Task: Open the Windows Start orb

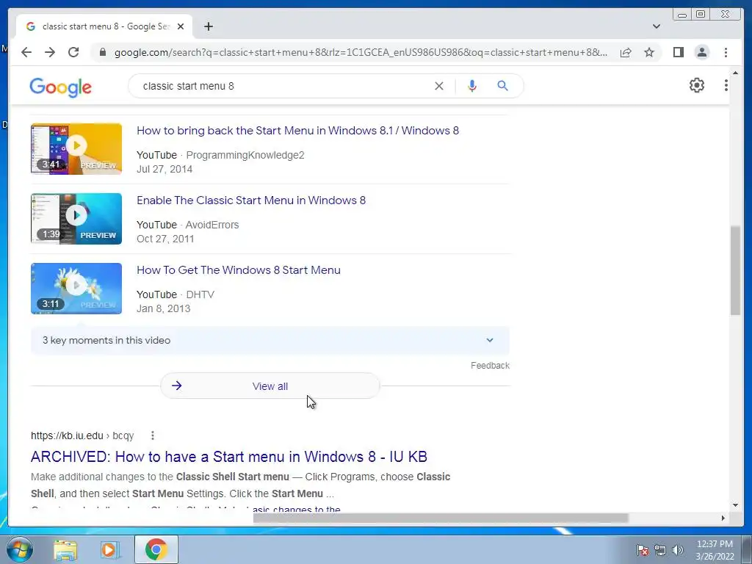Action: 19,549
